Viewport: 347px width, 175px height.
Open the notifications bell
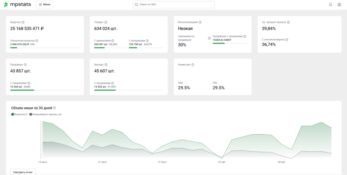coord(330,4)
